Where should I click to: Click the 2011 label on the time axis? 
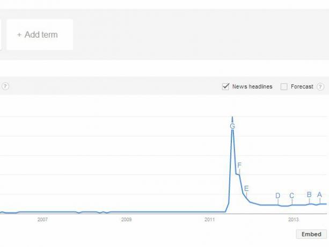(210, 220)
